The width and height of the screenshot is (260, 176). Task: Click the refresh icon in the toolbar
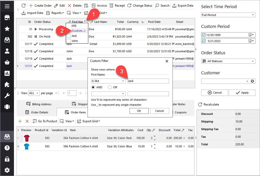point(24,5)
